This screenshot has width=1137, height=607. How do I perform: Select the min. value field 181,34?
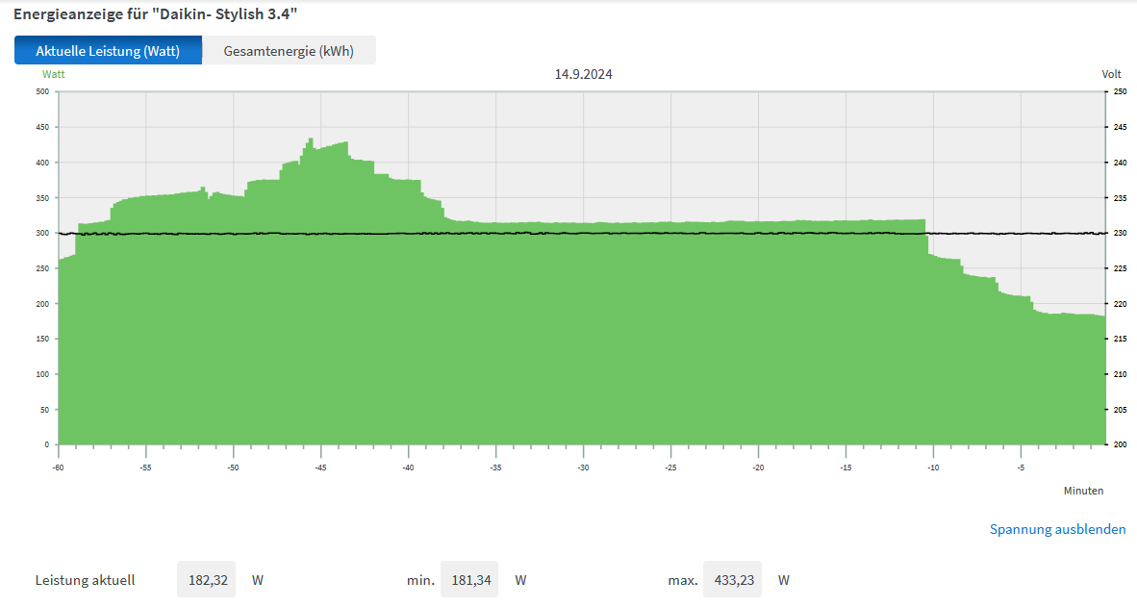pos(468,580)
